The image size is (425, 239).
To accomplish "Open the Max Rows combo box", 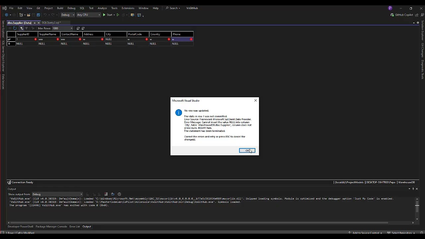I will click(x=62, y=28).
